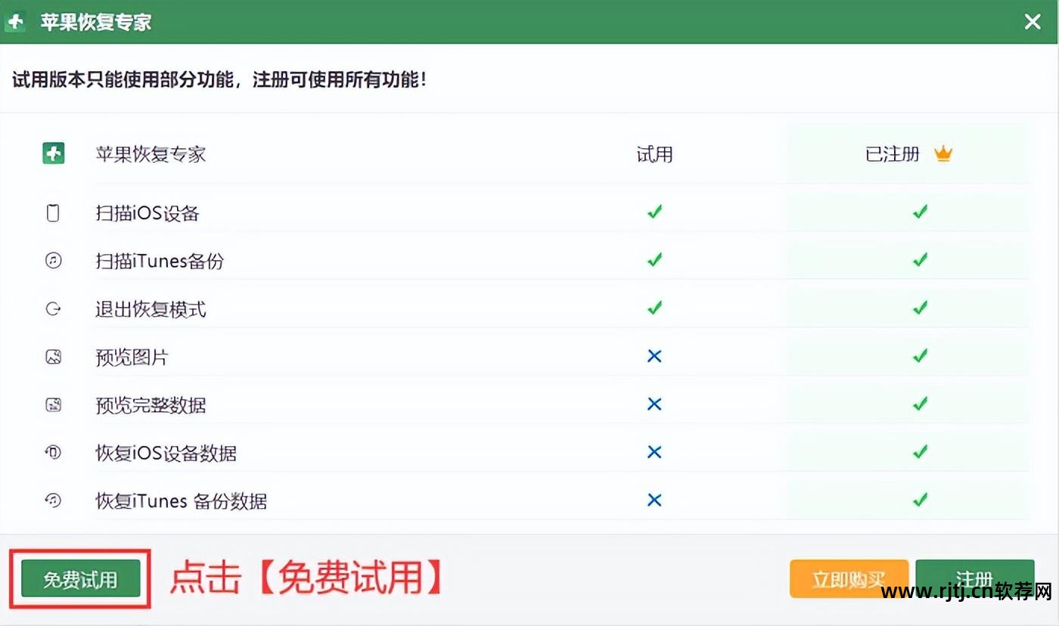Click the 注册 button
The image size is (1059, 626).
click(974, 579)
